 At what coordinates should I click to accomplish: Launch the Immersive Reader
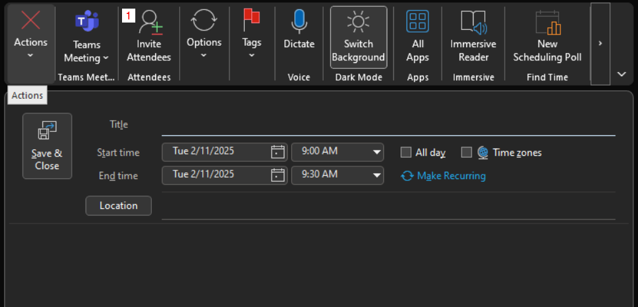tap(473, 37)
